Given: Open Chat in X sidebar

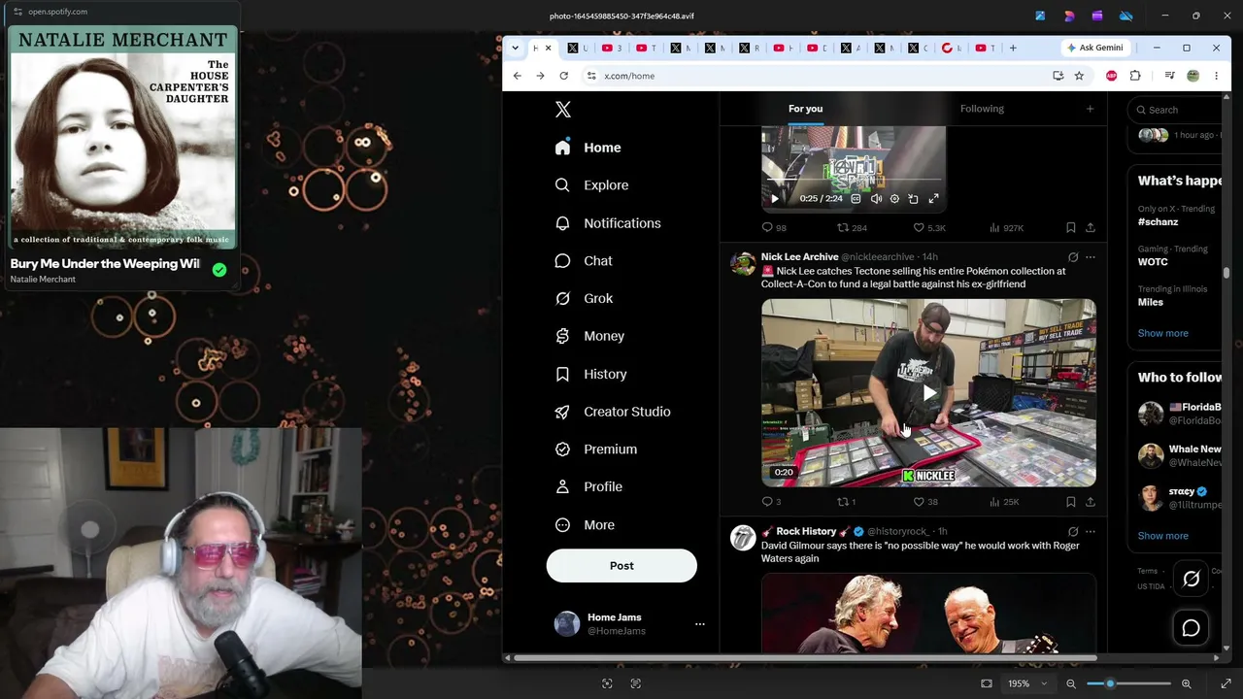Looking at the screenshot, I should click(584, 261).
